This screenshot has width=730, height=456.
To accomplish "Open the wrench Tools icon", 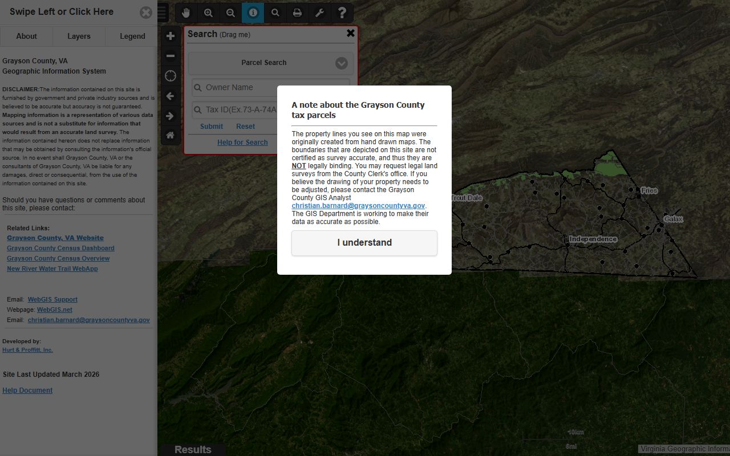I will 320,13.
